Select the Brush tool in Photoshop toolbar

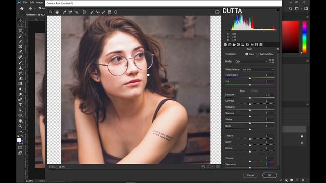20,63
